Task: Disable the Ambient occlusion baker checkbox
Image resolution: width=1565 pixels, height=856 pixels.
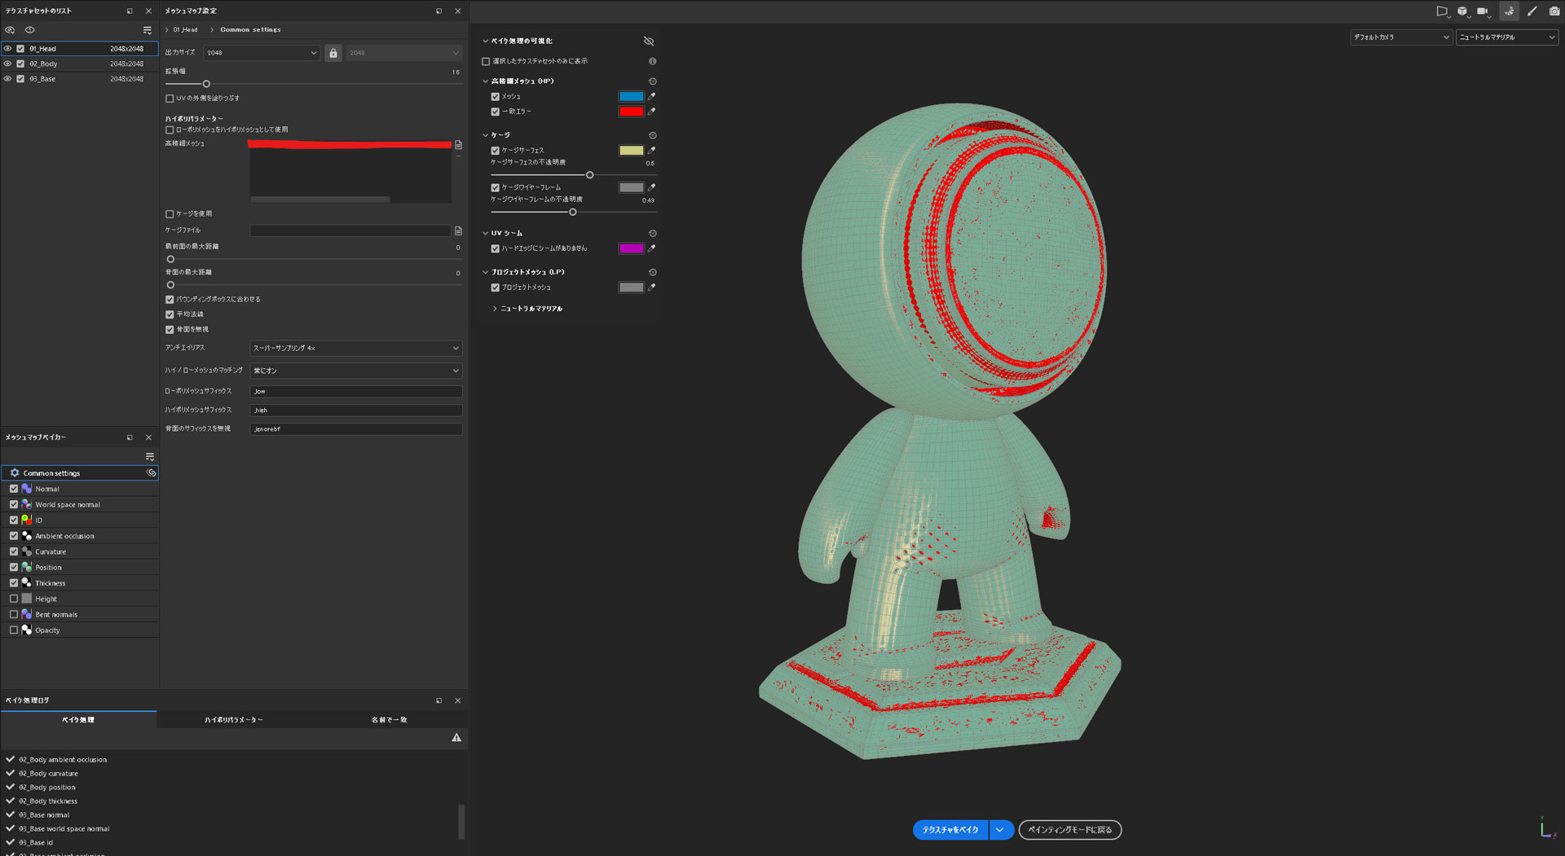Action: 14,536
